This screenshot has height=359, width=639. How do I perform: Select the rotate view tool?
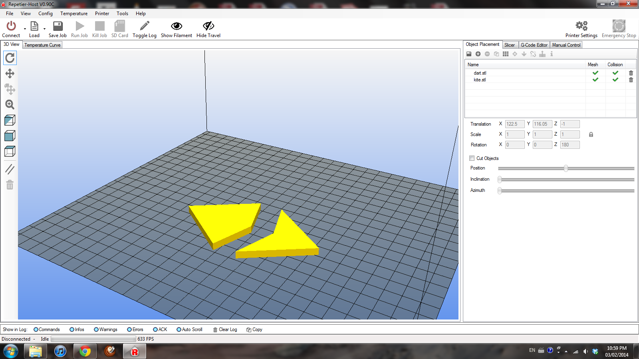[10, 58]
